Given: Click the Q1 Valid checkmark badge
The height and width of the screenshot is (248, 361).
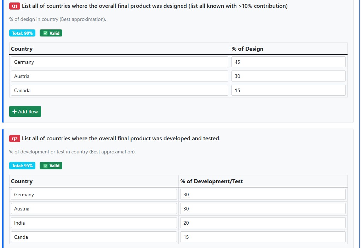Looking at the screenshot, I should (51, 33).
